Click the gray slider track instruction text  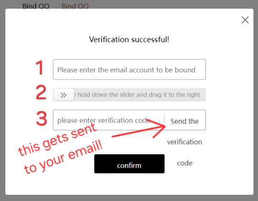coord(137,95)
